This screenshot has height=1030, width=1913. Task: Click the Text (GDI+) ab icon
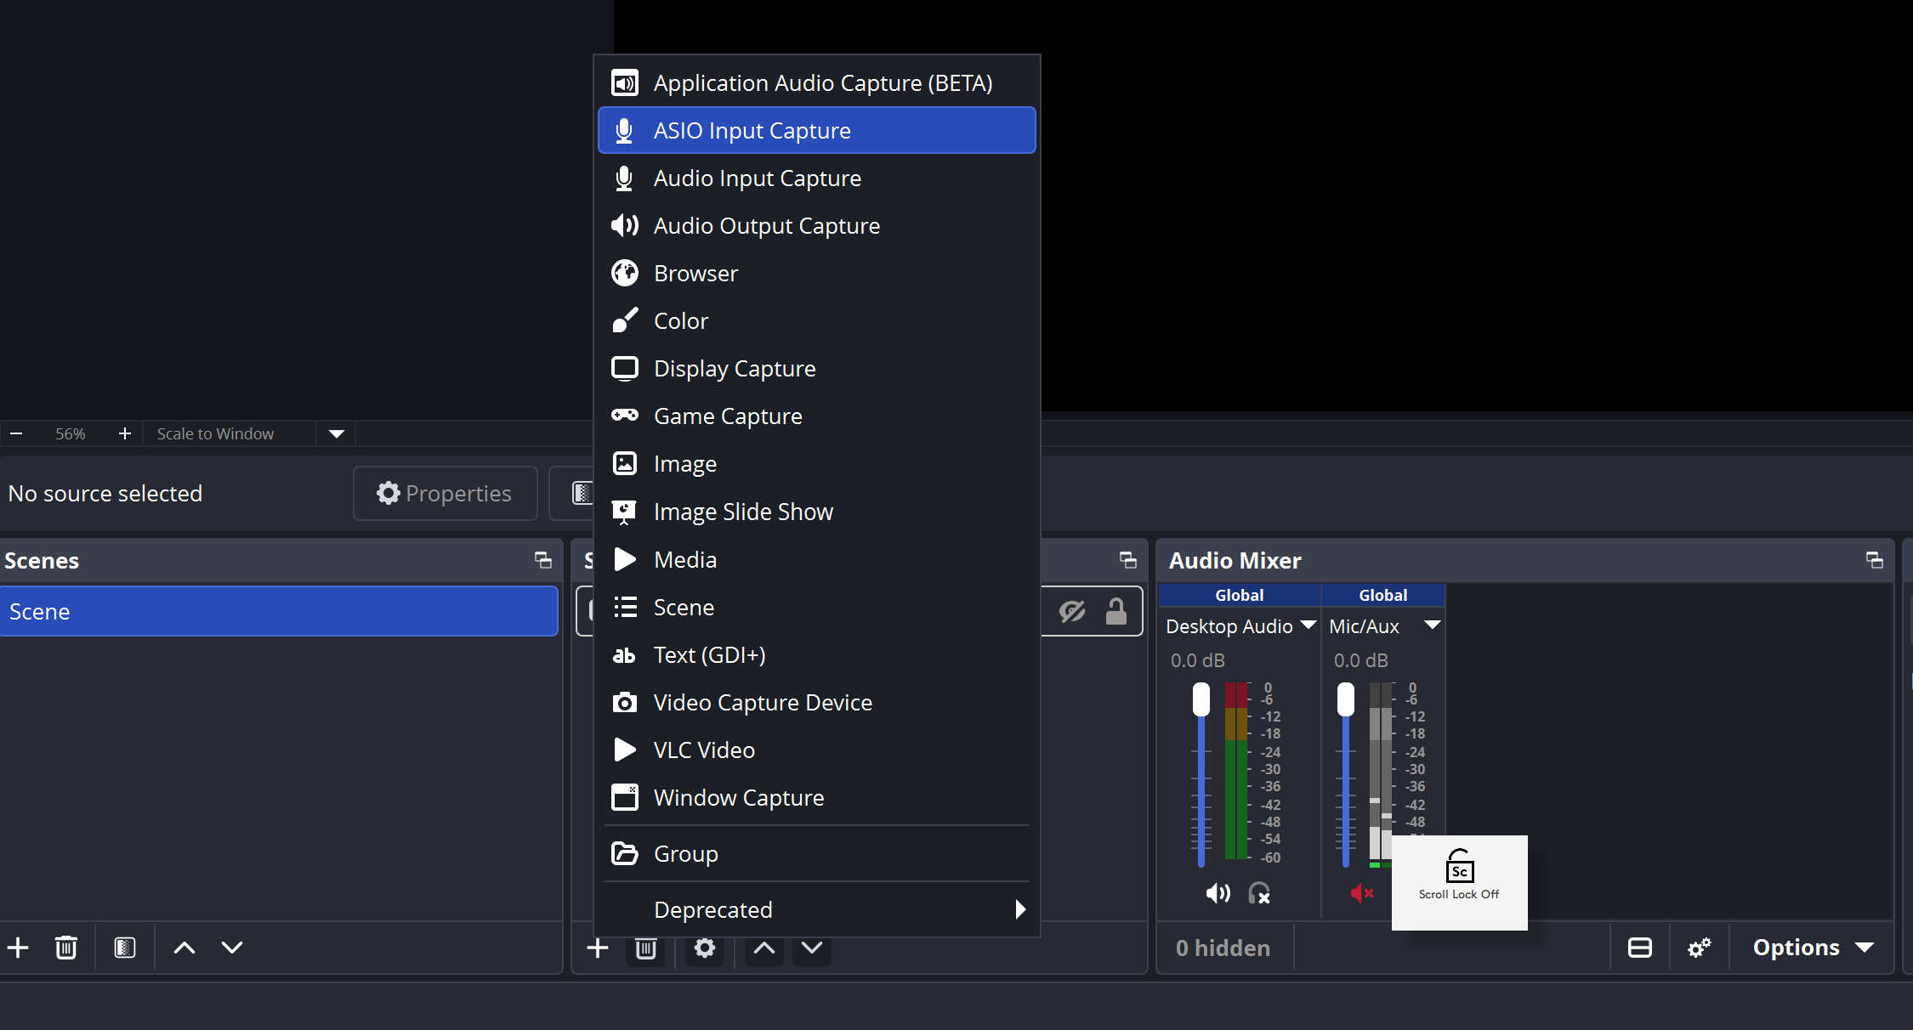(x=625, y=655)
